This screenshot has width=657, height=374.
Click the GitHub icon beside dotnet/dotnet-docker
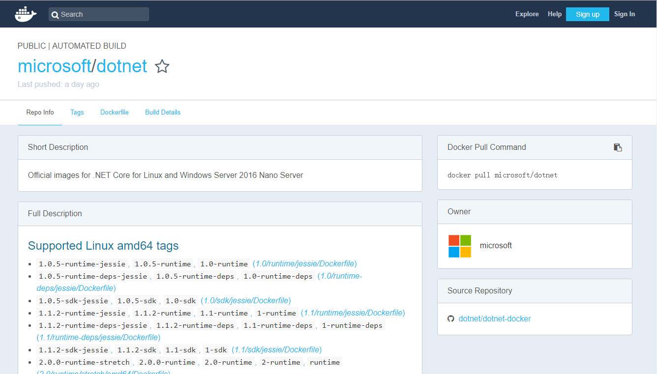(451, 319)
